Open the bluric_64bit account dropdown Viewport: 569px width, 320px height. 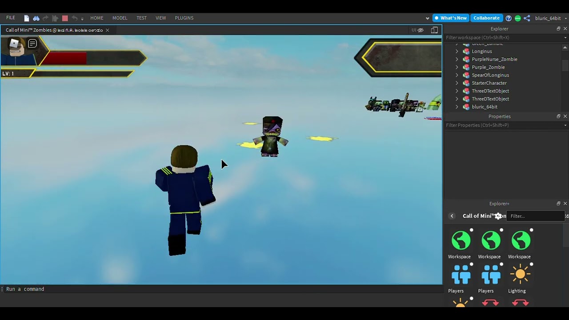551,18
